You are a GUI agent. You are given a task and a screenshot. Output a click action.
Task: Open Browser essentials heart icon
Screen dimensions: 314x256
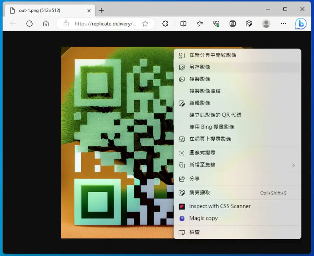tap(216, 24)
